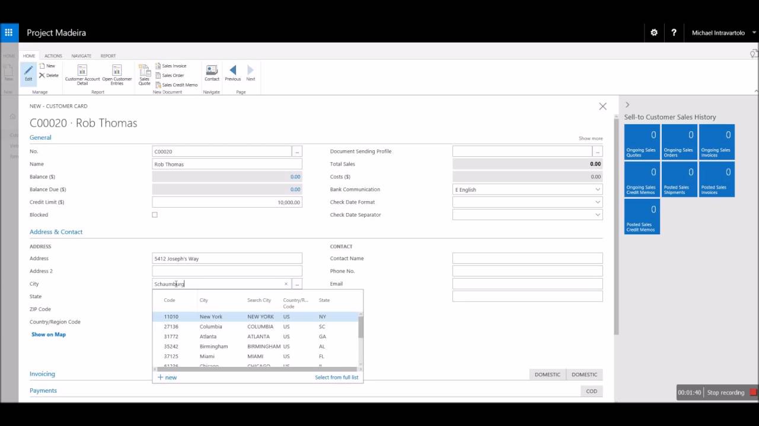Open Ongoing Sales Credit Memos tile
Viewport: 759px width, 426px height.
coord(642,179)
